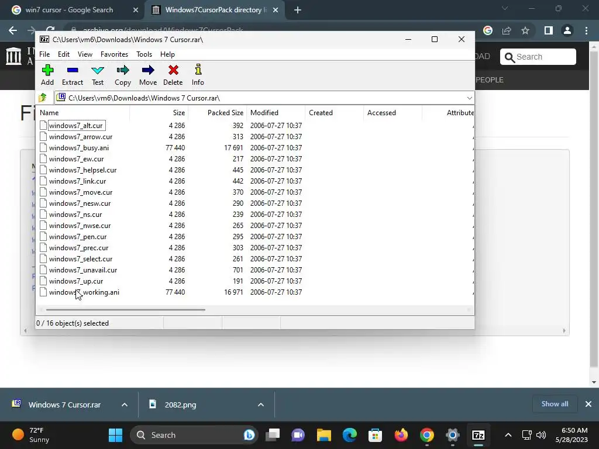Click the file icon next to windows7_link.cur
599x449 pixels.
coord(43,181)
